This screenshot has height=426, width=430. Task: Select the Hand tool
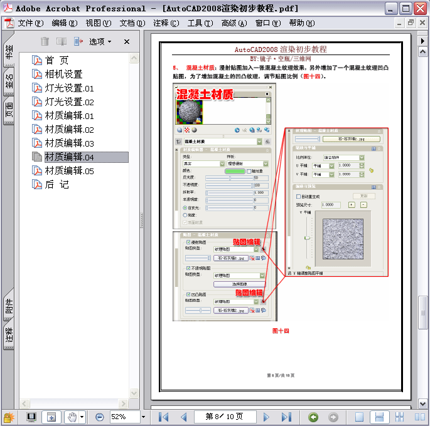point(72,417)
